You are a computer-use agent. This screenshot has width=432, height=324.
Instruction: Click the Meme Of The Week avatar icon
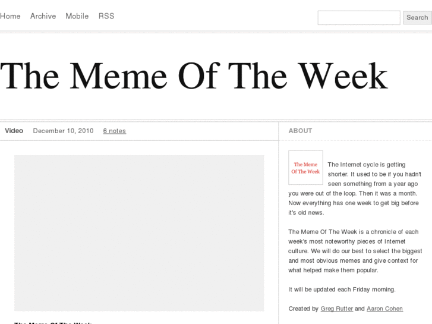point(305,168)
